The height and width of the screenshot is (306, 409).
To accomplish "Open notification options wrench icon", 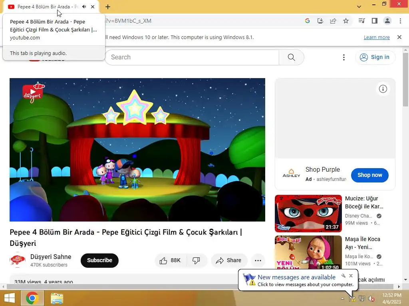I will [x=343, y=276].
